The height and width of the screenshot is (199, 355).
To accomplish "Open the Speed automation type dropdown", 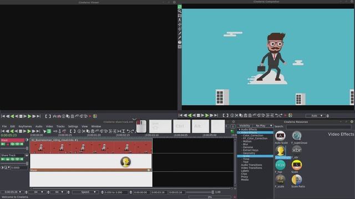I will coord(85,192).
